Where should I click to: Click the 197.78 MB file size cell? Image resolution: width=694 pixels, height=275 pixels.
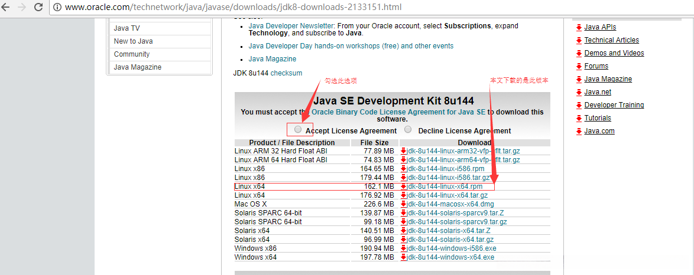[374, 257]
